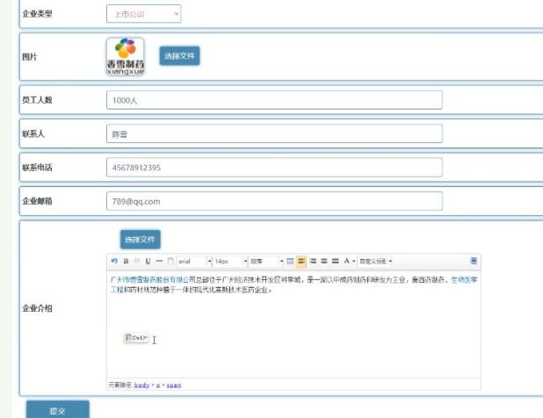Click the faded icon after Bold
The image size is (543, 418).
click(x=137, y=261)
